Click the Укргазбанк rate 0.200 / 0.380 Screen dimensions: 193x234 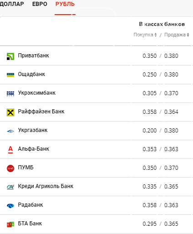click(160, 131)
